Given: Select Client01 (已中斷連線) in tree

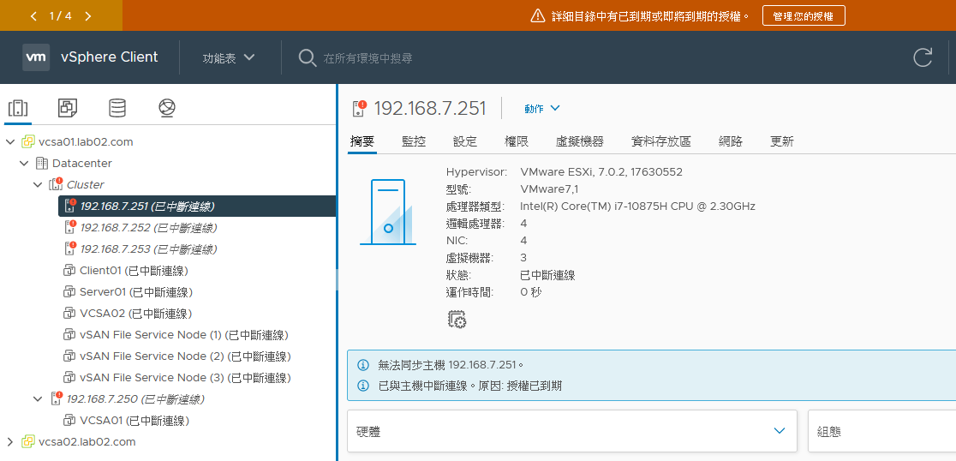Looking at the screenshot, I should [134, 271].
